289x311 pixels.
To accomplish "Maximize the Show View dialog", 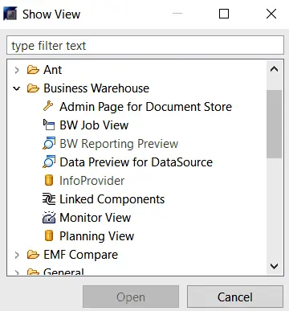I will tap(224, 14).
